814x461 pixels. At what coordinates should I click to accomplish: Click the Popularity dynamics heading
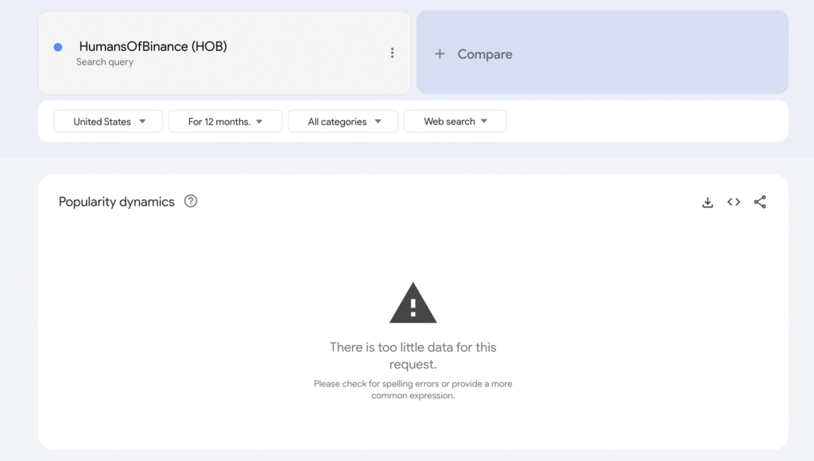[x=117, y=202]
